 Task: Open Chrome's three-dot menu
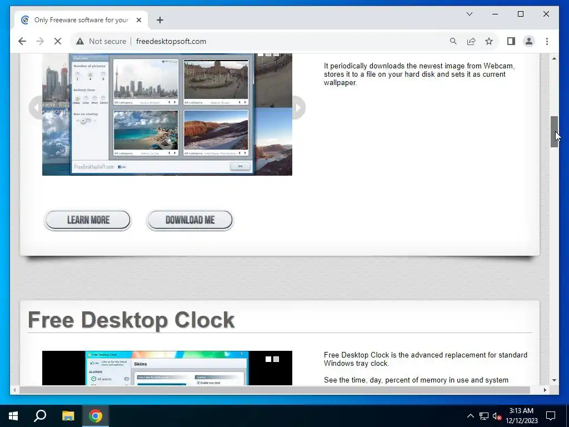click(547, 41)
